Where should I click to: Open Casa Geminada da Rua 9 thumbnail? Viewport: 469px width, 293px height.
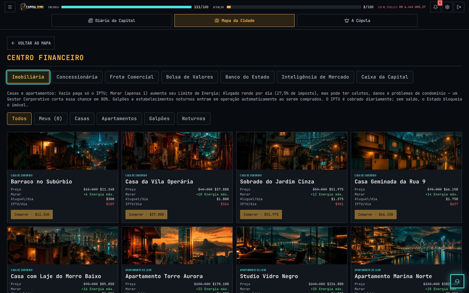click(407, 151)
